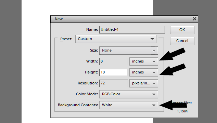Screen dimensions: 217x123
Task: Open the Color Mode dropdown
Action: pyautogui.click(x=129, y=94)
